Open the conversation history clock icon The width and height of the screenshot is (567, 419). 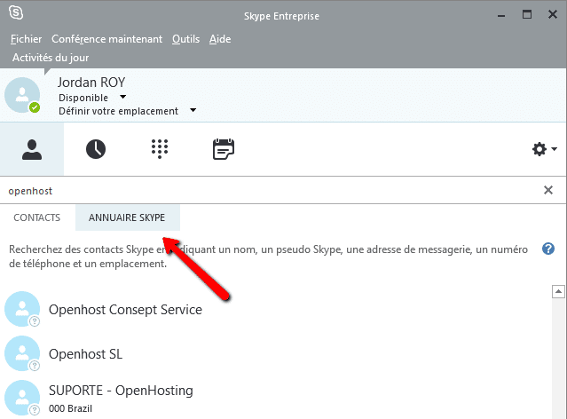(x=96, y=149)
